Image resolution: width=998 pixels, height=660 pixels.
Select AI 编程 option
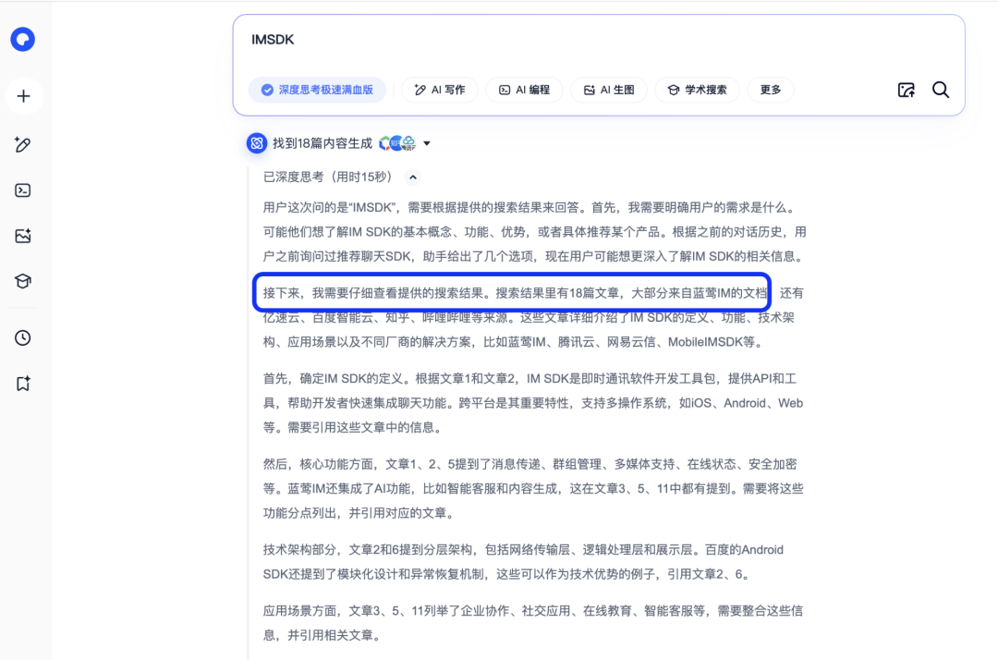tap(525, 90)
